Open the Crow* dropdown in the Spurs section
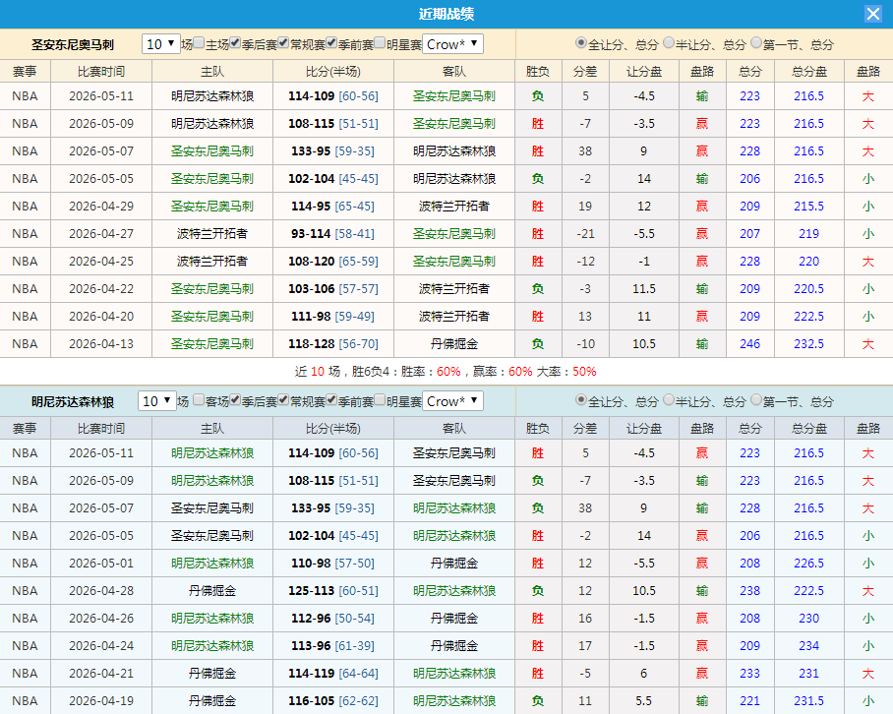Image resolution: width=893 pixels, height=714 pixels. (x=452, y=44)
